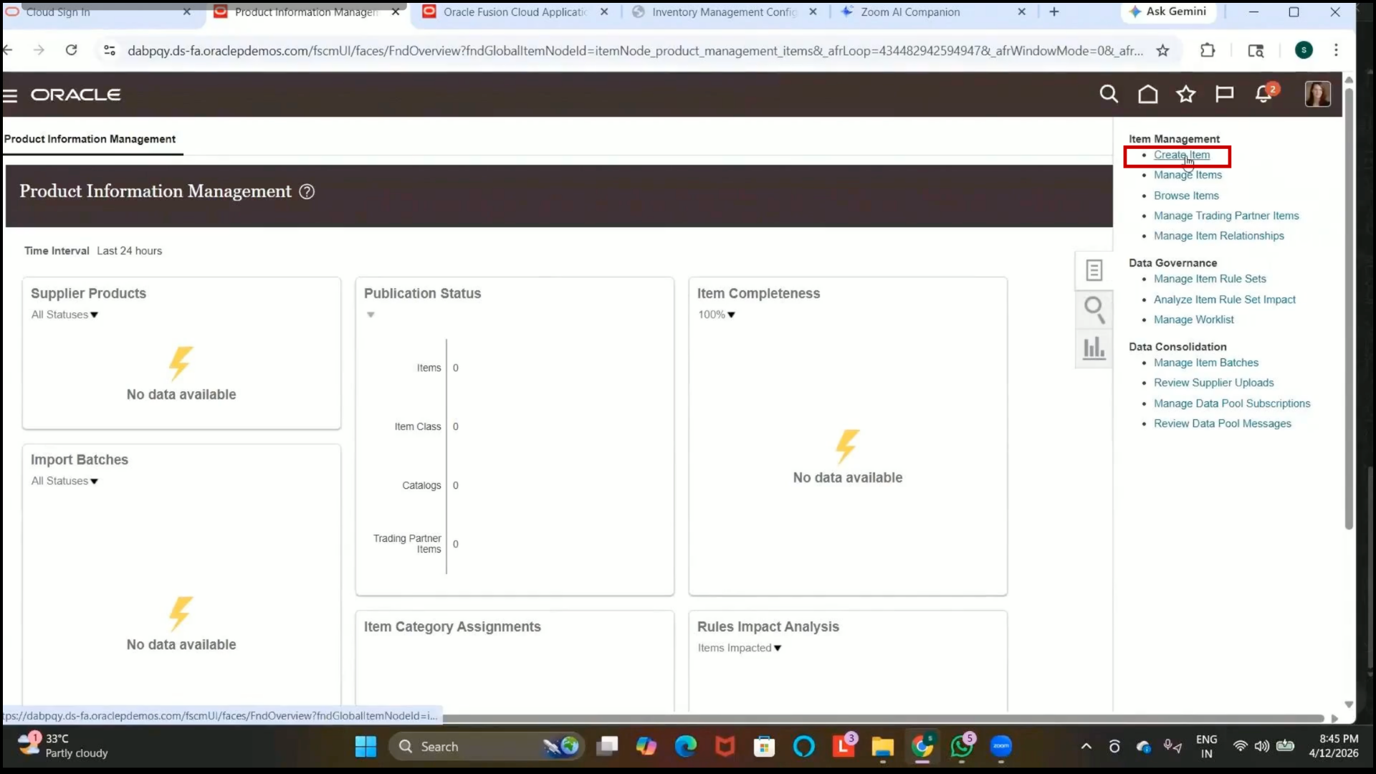Go to the Oracle home icon
The image size is (1376, 774).
click(1147, 94)
